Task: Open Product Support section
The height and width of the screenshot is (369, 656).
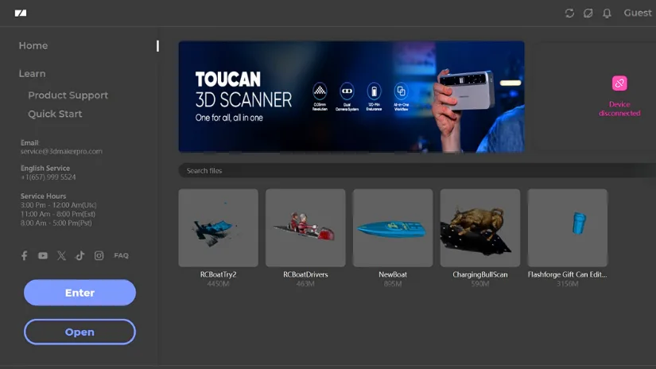Action: click(68, 95)
